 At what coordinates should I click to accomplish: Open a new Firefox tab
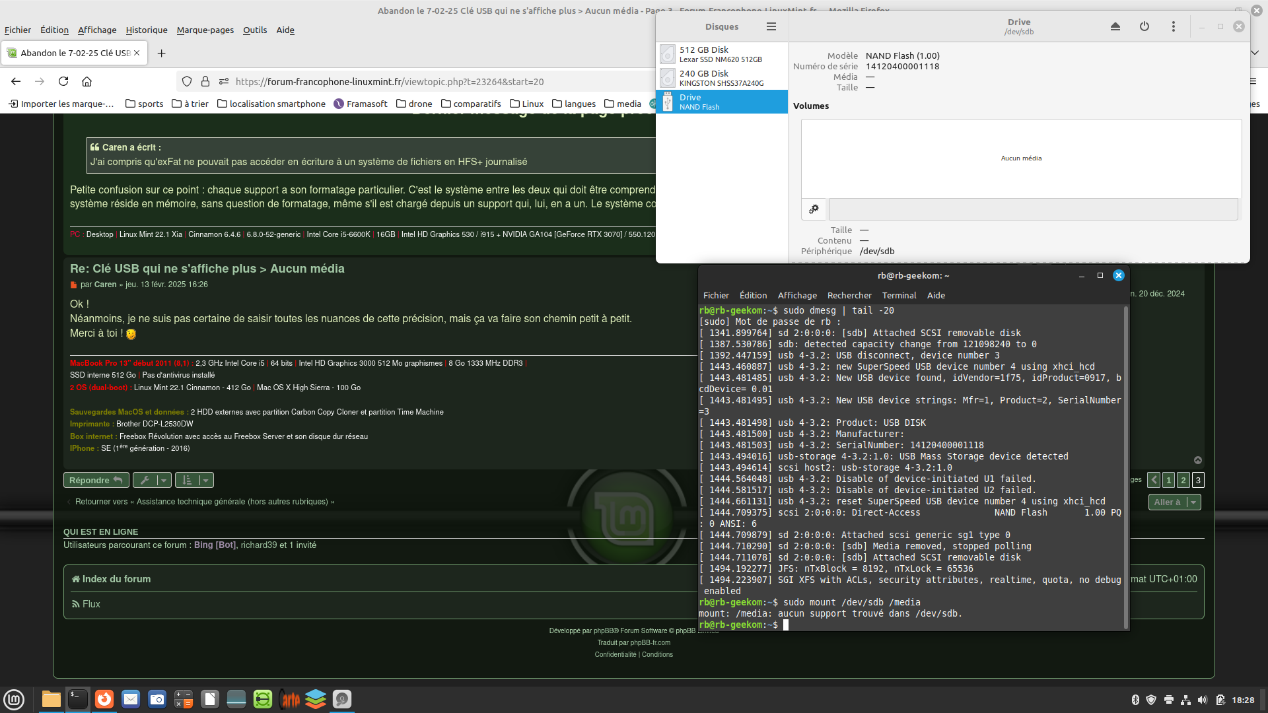[x=161, y=53]
